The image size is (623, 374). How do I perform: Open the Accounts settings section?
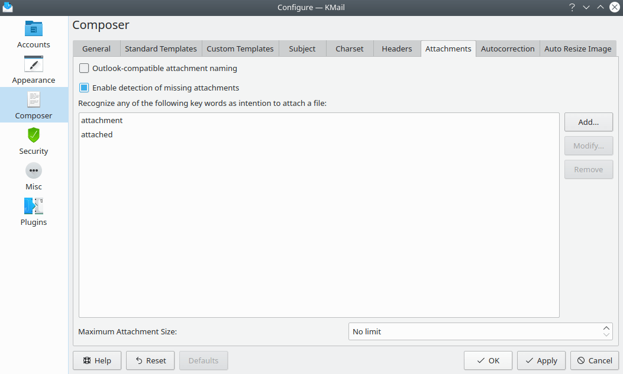click(x=34, y=34)
